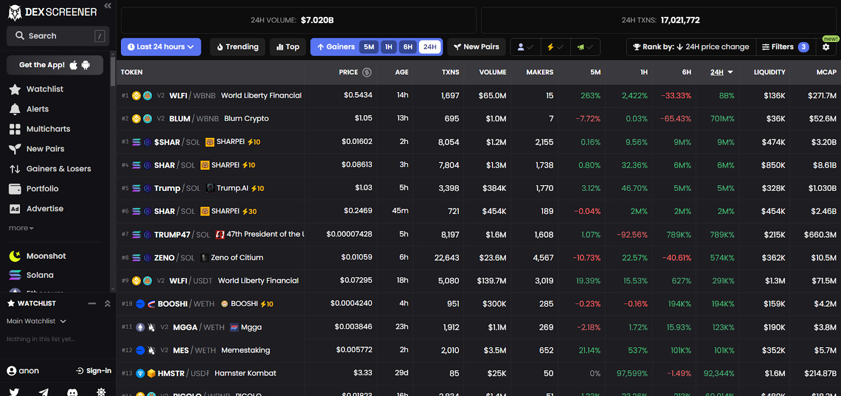The image size is (841, 396).
Task: Select the 24H gainers timeframe
Action: pos(430,47)
